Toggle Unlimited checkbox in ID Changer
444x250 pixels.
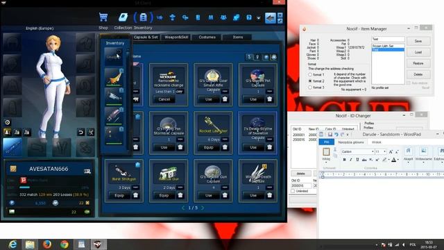pos(293,191)
